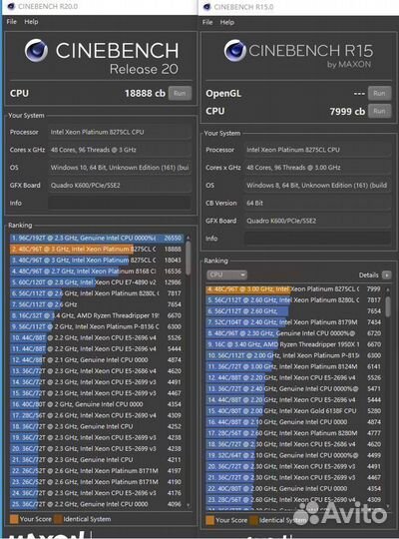
Task: Select highlighted R15 ranking row scoring 7999
Action: [295, 289]
